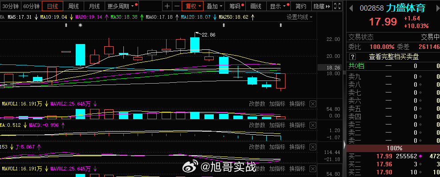Viewport: 440px width, 177px height.
Task: Click 改参数 in the KDJ panel
Action: pos(257,147)
